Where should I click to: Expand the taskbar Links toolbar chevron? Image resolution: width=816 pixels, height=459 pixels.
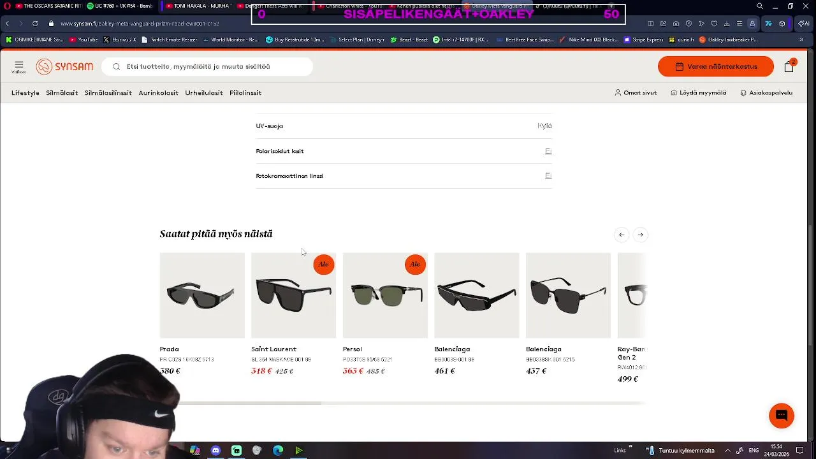coord(631,447)
